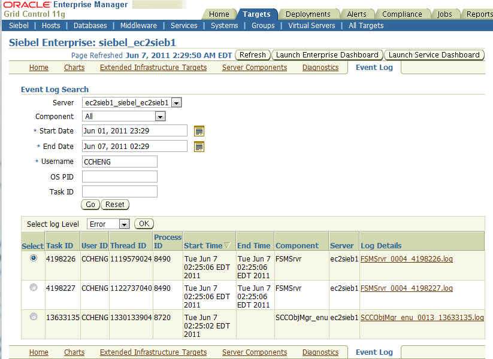The image size is (493, 359).
Task: Open the Siebel subtab in blue bar
Action: (x=19, y=26)
